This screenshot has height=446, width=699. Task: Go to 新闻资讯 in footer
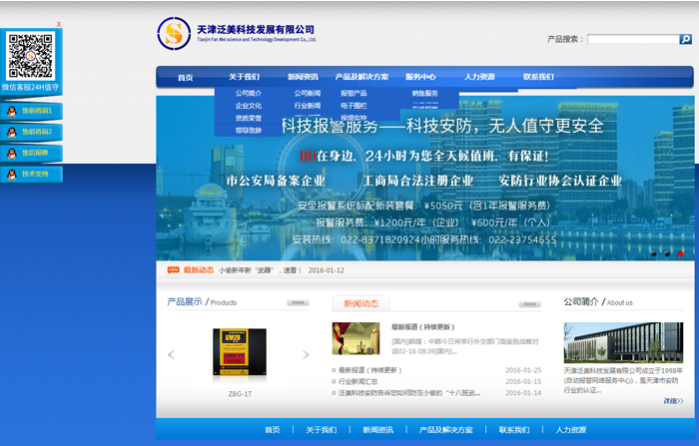[x=378, y=430]
